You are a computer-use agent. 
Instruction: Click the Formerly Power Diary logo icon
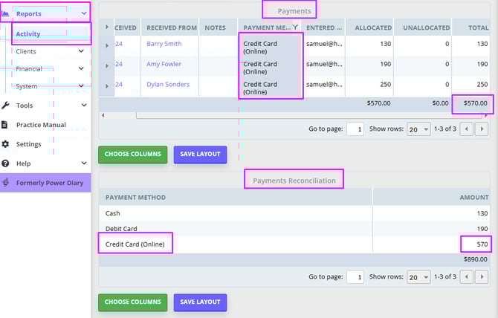click(7, 183)
